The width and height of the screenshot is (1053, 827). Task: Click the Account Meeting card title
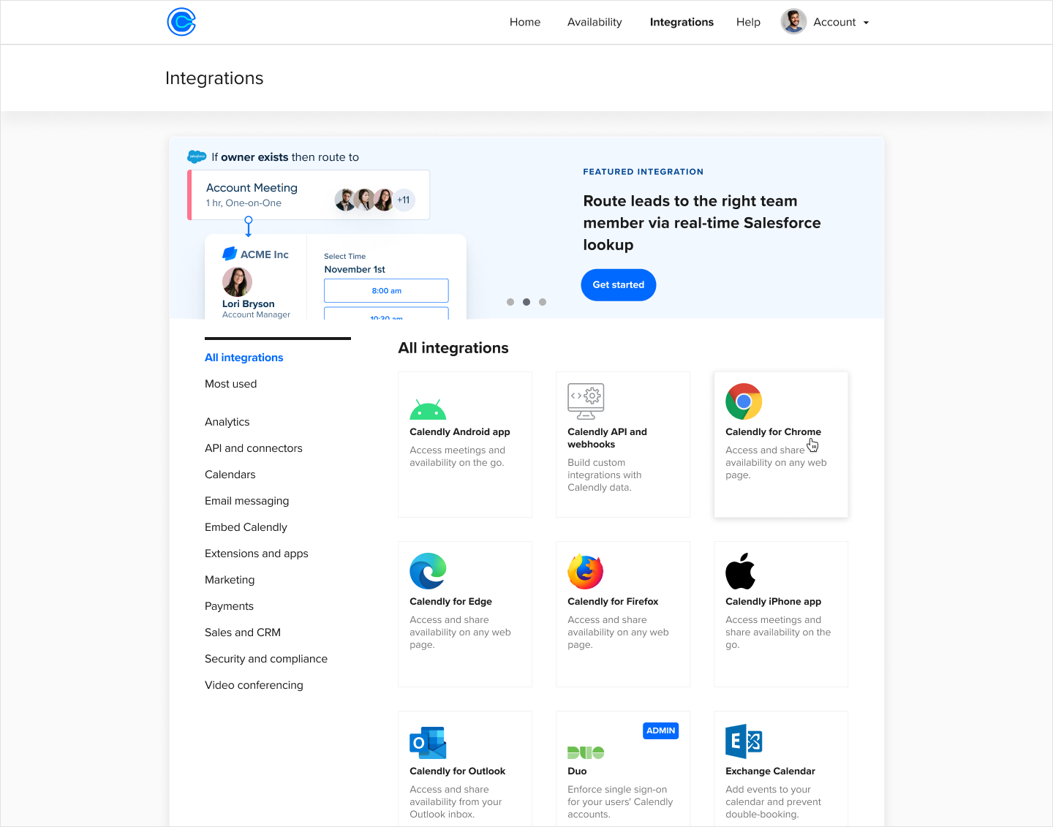click(x=252, y=188)
